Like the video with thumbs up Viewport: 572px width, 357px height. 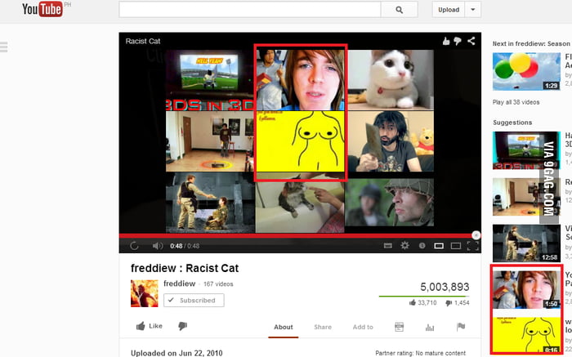click(149, 326)
